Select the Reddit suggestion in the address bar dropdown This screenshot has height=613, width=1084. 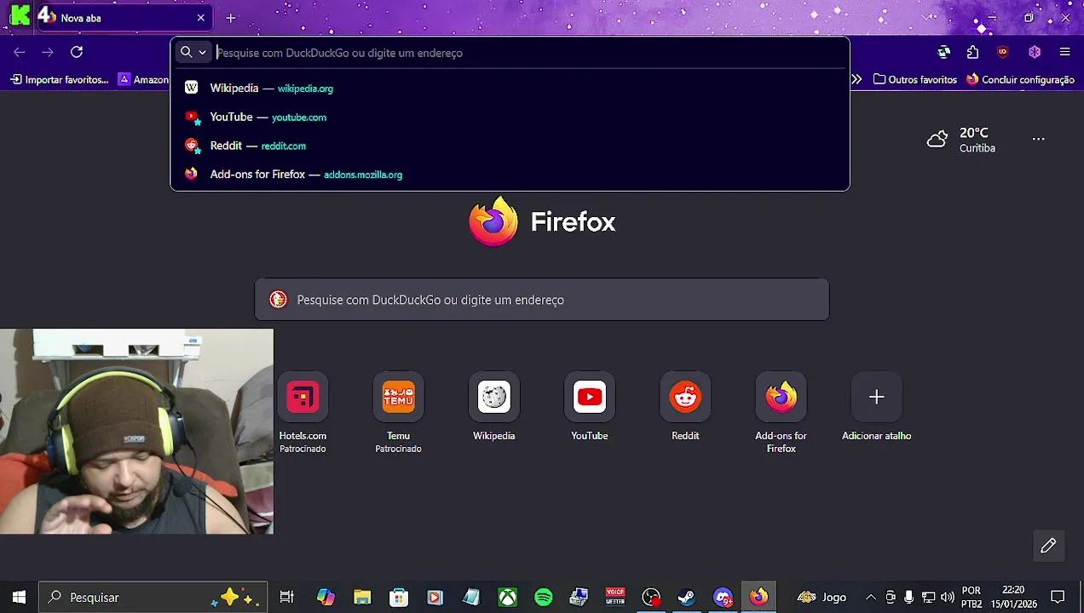coord(510,146)
